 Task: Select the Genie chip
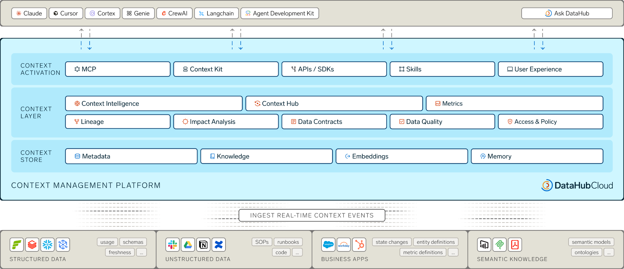pos(138,13)
